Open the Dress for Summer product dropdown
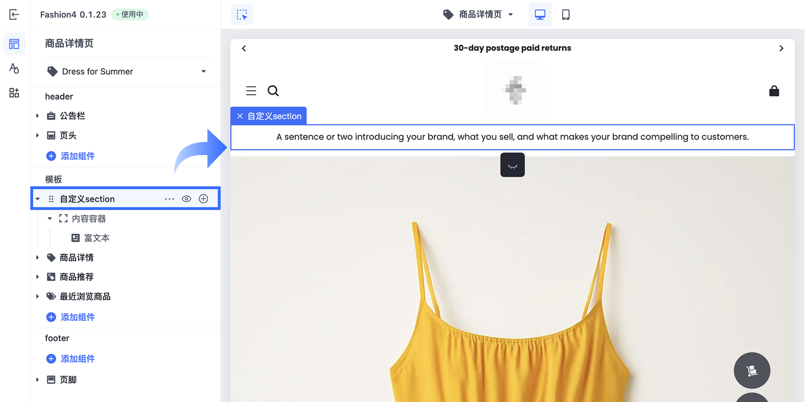The width and height of the screenshot is (805, 402). coord(127,71)
